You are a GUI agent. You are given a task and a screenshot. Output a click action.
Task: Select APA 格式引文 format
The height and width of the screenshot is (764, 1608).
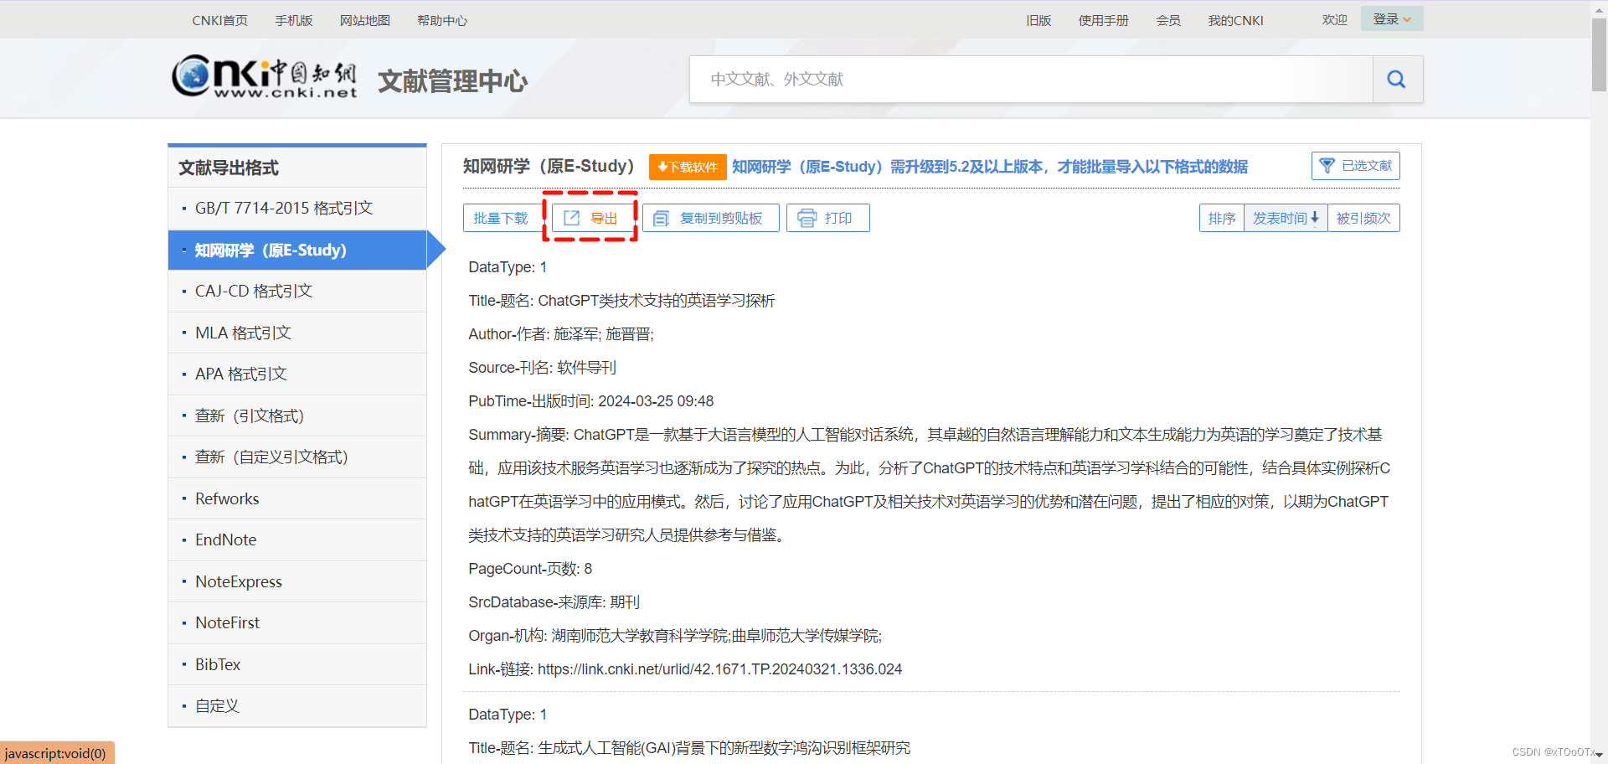click(297, 374)
